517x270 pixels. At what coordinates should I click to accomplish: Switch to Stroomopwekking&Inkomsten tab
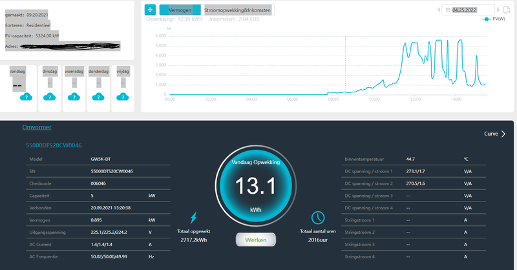237,10
